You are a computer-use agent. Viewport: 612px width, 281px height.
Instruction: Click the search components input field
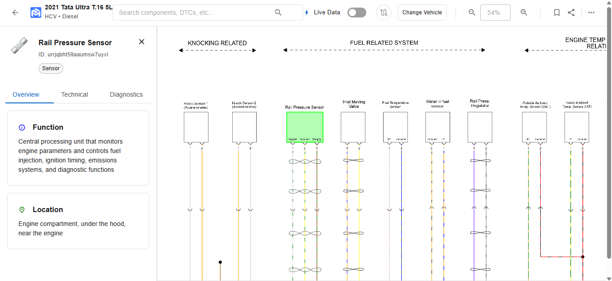(195, 13)
